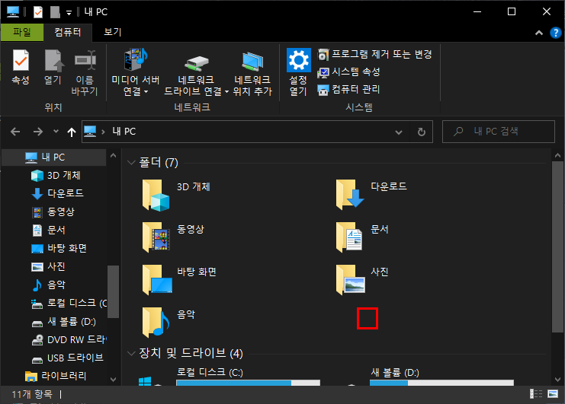Select the 3D 개체 folder icon in main pane
Image resolution: width=565 pixels, height=404 pixels.
pyautogui.click(x=156, y=196)
